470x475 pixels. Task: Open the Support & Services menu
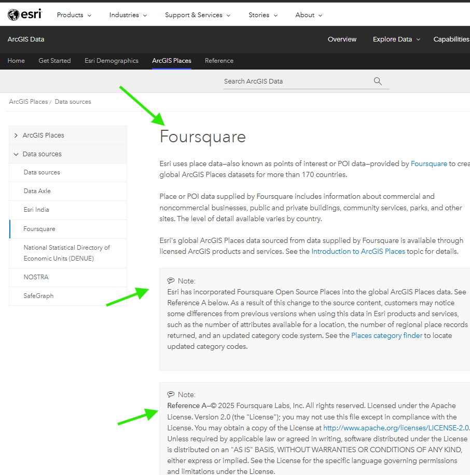tap(198, 15)
